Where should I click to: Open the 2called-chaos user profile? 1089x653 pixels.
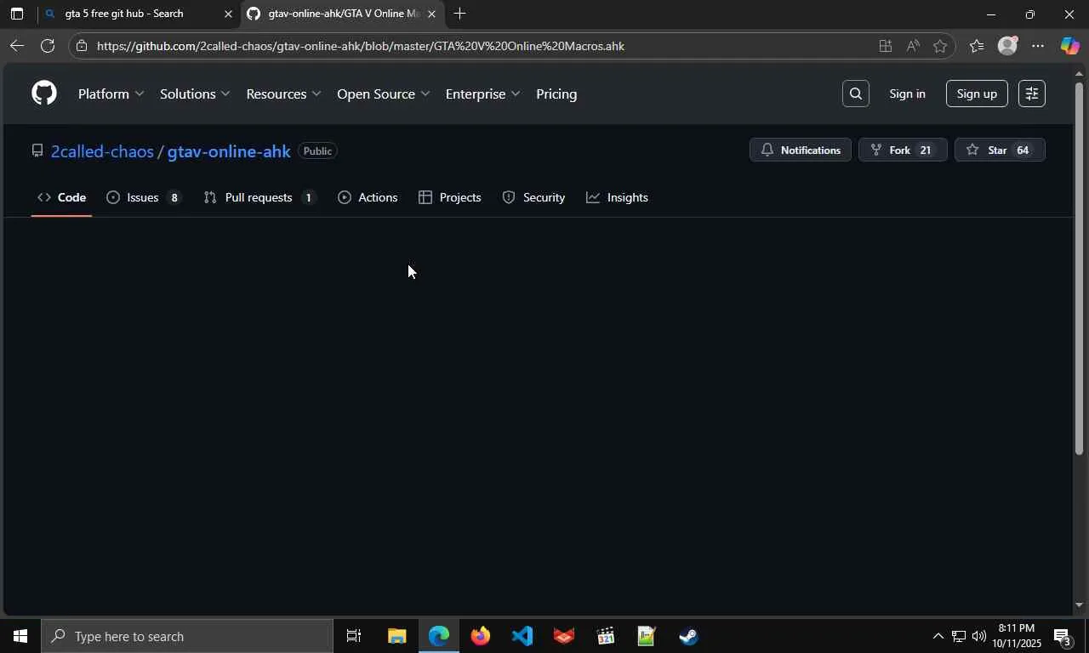pyautogui.click(x=102, y=151)
